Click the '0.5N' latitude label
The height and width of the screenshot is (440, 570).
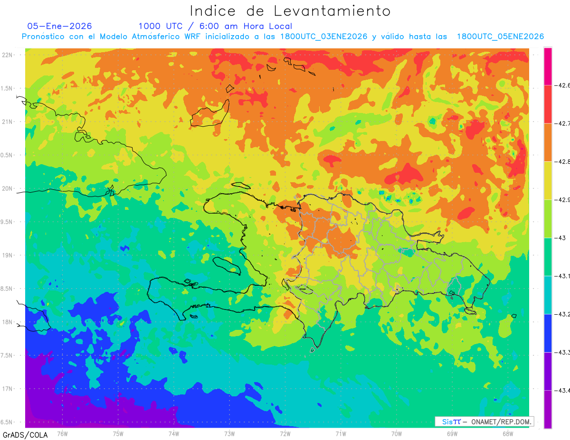[x=7, y=155]
